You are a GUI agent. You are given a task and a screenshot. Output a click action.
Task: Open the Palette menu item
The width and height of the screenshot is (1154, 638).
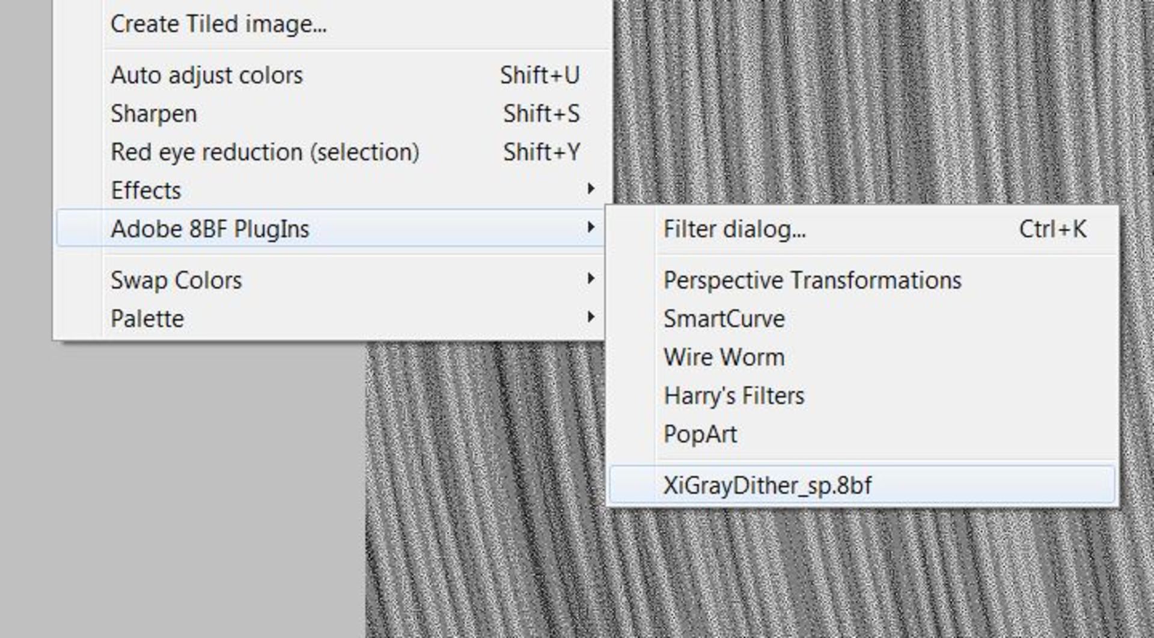[147, 319]
